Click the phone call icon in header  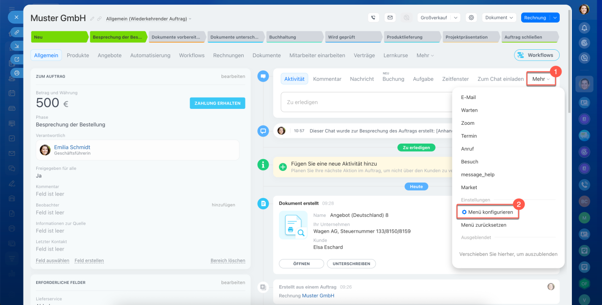coord(373,18)
